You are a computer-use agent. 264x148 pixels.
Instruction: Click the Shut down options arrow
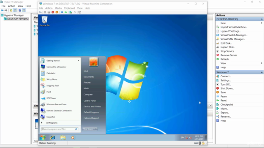96,129
